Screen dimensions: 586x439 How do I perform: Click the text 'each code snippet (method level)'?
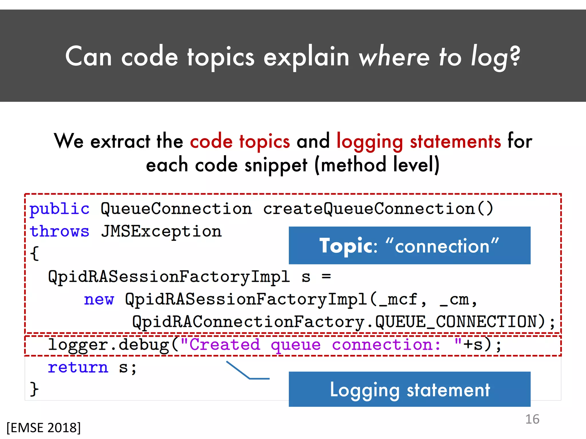293,165
